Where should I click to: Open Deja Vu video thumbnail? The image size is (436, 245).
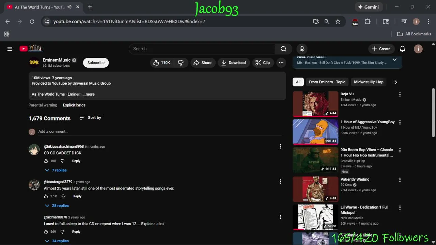pyautogui.click(x=315, y=104)
